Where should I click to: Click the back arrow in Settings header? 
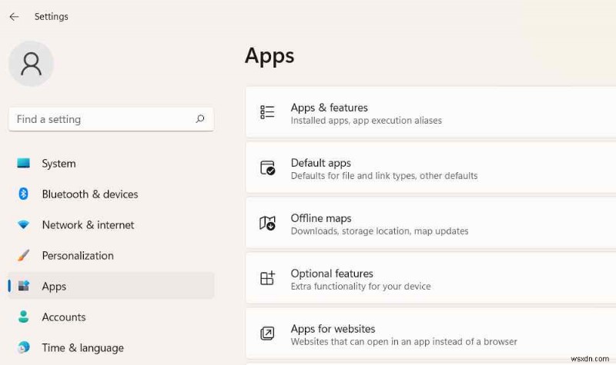tap(14, 17)
